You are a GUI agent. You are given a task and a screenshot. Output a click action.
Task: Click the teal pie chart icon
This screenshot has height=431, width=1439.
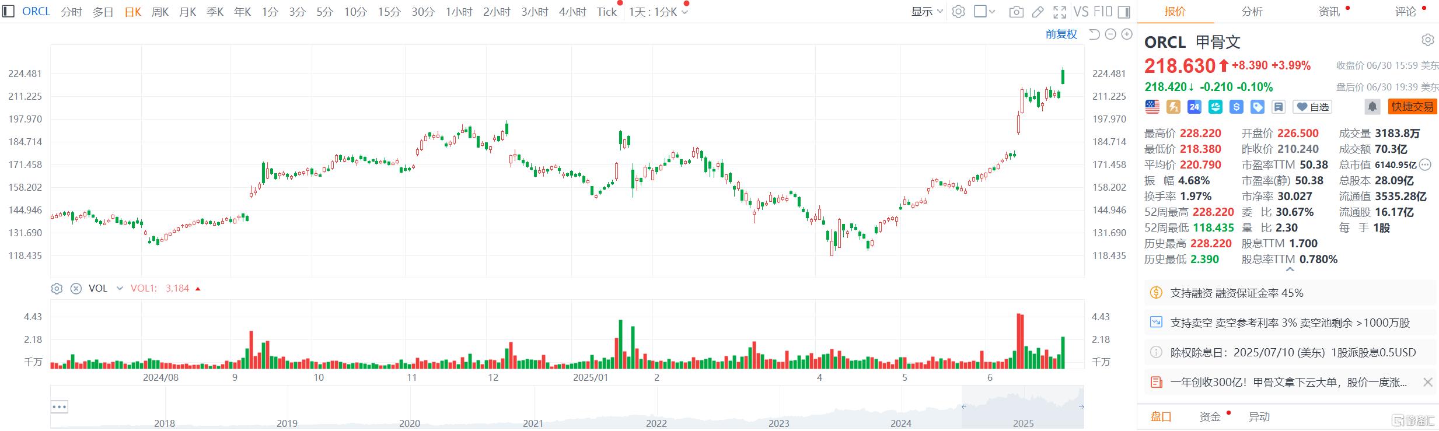click(1215, 107)
